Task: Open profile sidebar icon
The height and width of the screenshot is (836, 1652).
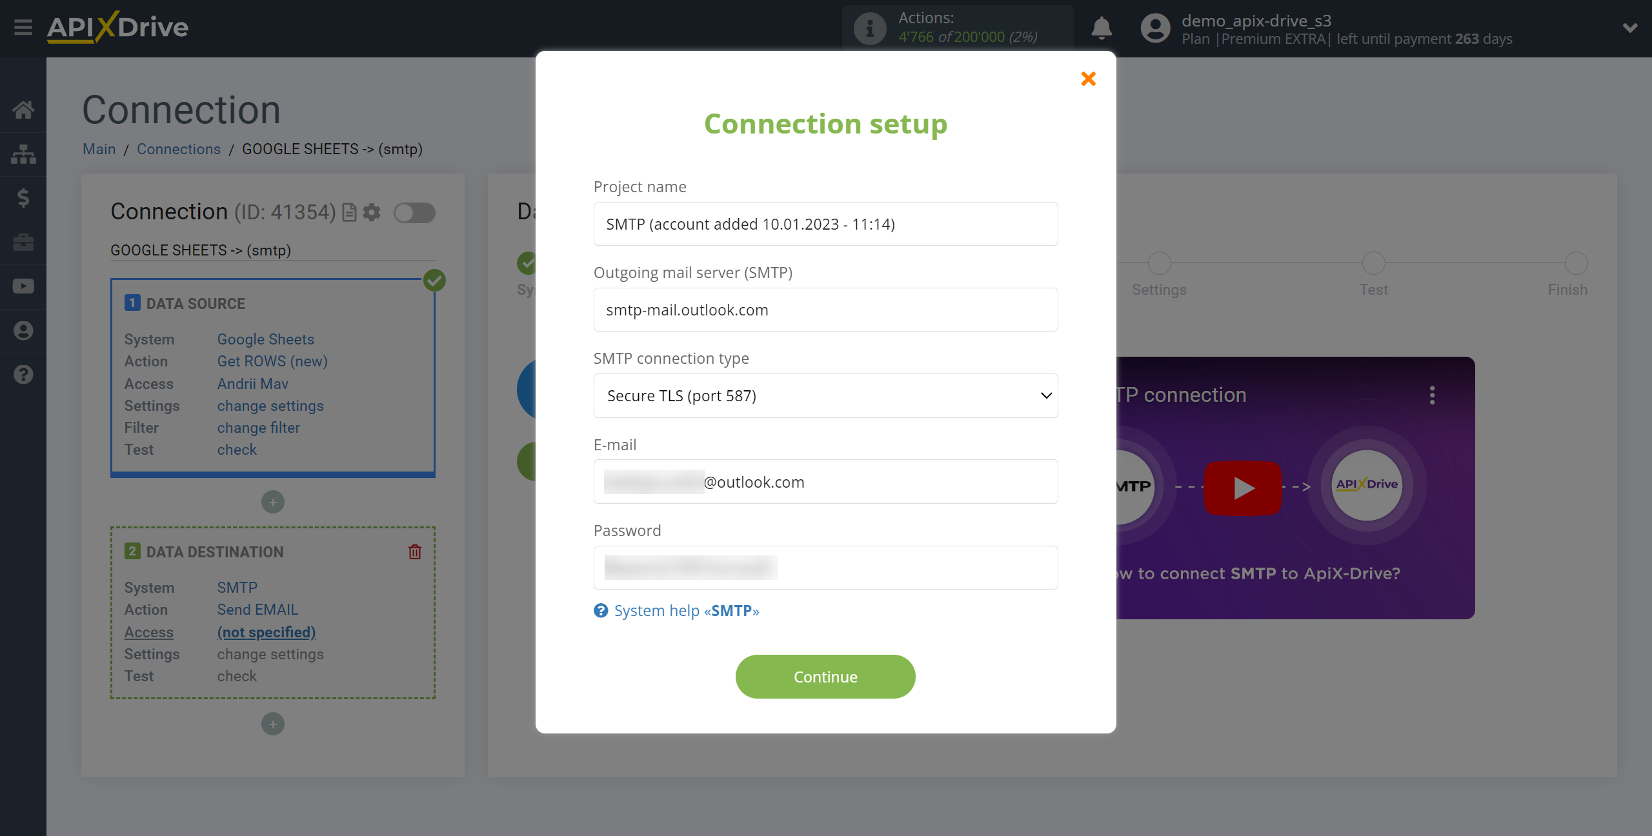Action: pyautogui.click(x=23, y=330)
